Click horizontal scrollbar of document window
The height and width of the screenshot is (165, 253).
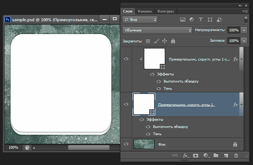click(x=89, y=148)
